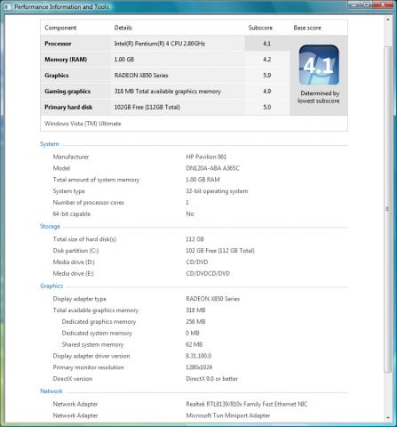
Task: Click the Gaming graphics subscore 4.9
Action: [x=266, y=92]
